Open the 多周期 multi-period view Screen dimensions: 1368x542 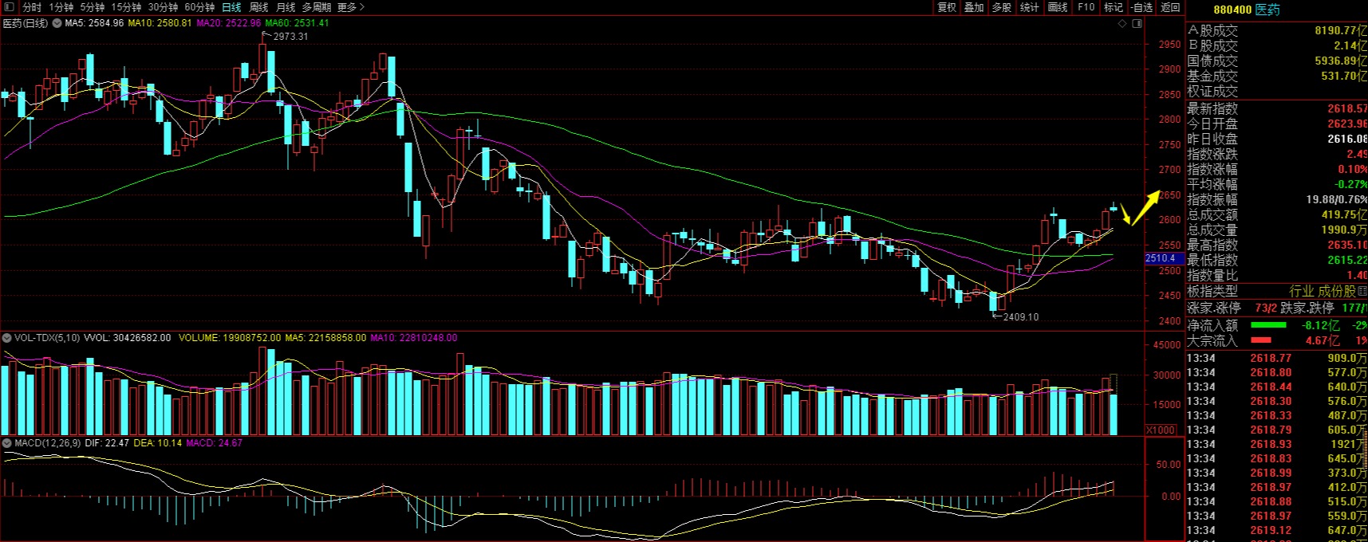317,7
